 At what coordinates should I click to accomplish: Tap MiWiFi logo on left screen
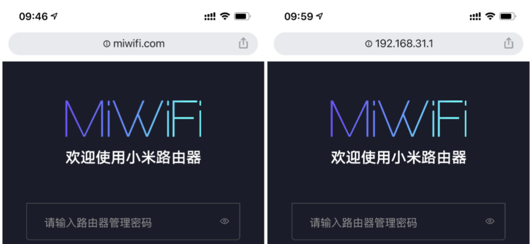point(133,119)
